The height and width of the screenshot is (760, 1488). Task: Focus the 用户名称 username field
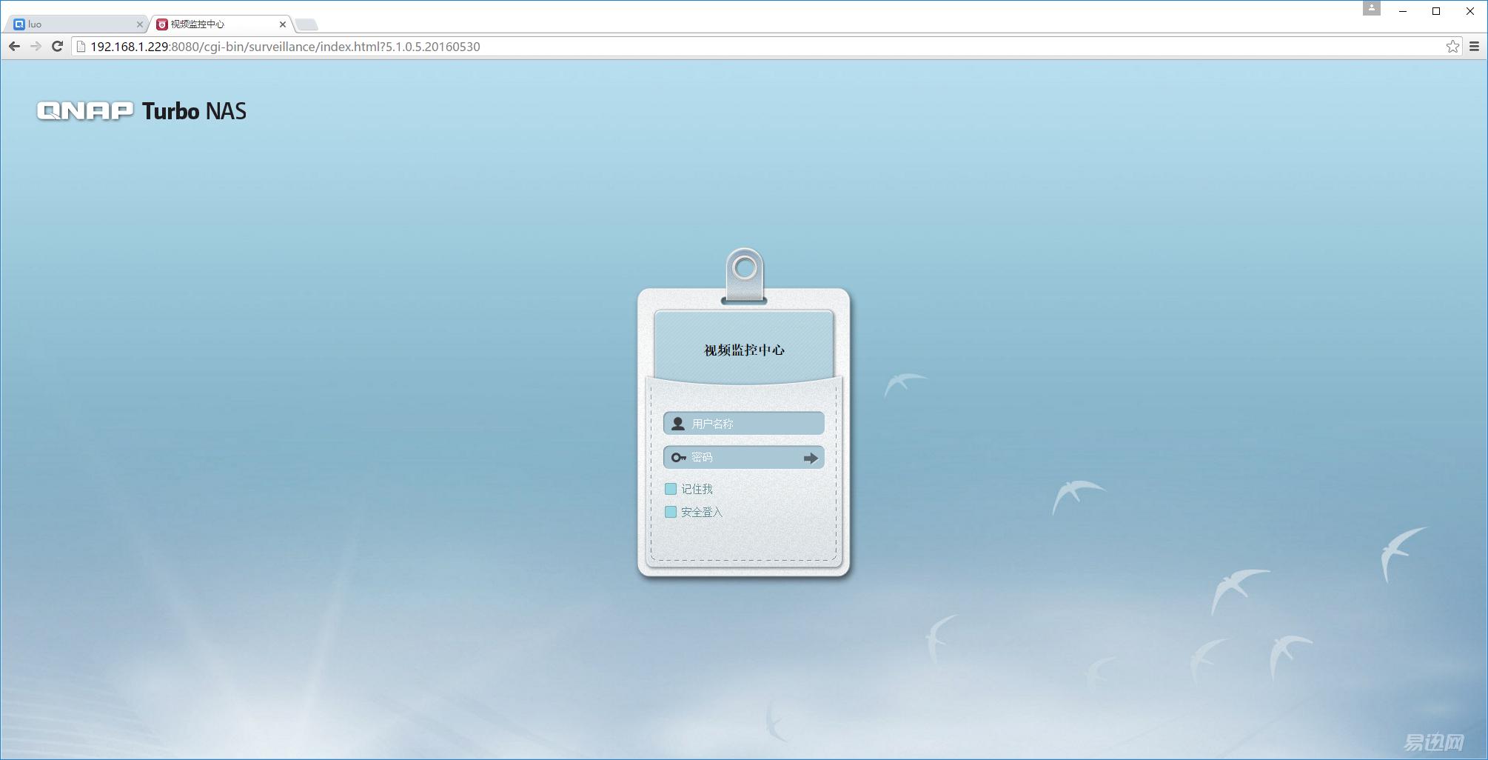744,424
